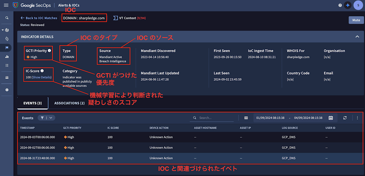This screenshot has width=365, height=176.
Task: Click the Mandiant Discovered date 2023-04-14 10:56:40
Action: (155, 57)
